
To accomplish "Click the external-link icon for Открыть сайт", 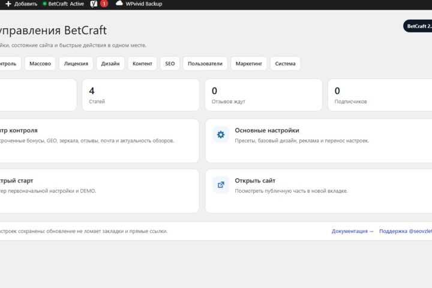I will pos(221,185).
